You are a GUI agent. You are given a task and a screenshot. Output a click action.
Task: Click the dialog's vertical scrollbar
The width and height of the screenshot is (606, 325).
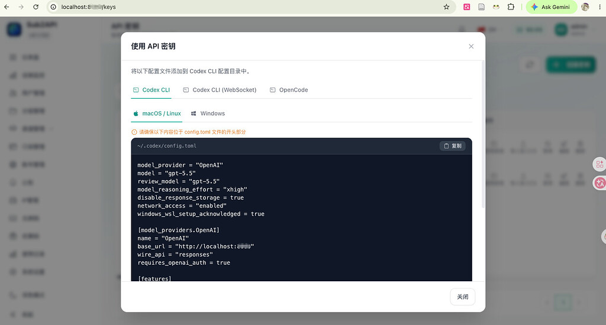pos(483,134)
